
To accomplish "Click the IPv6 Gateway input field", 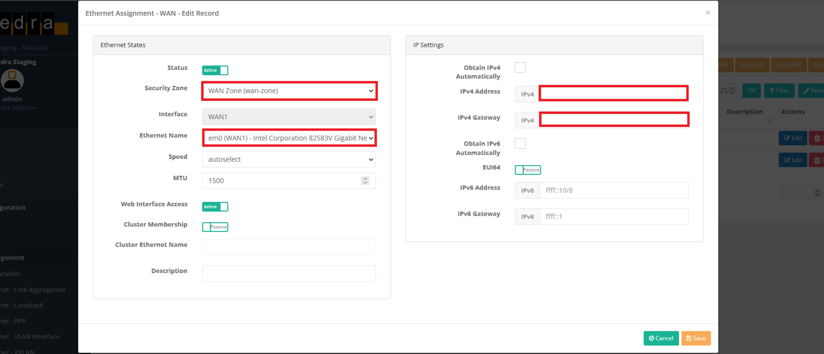I will pyautogui.click(x=613, y=217).
